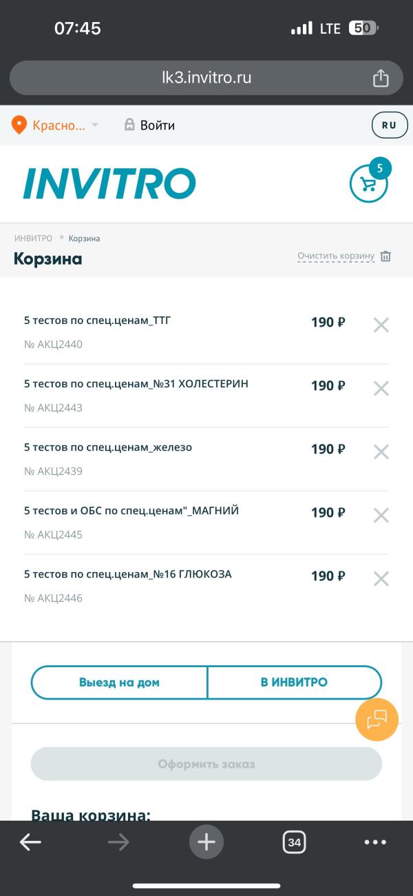Remove the МАГНИЙ test from the cart

381,516
